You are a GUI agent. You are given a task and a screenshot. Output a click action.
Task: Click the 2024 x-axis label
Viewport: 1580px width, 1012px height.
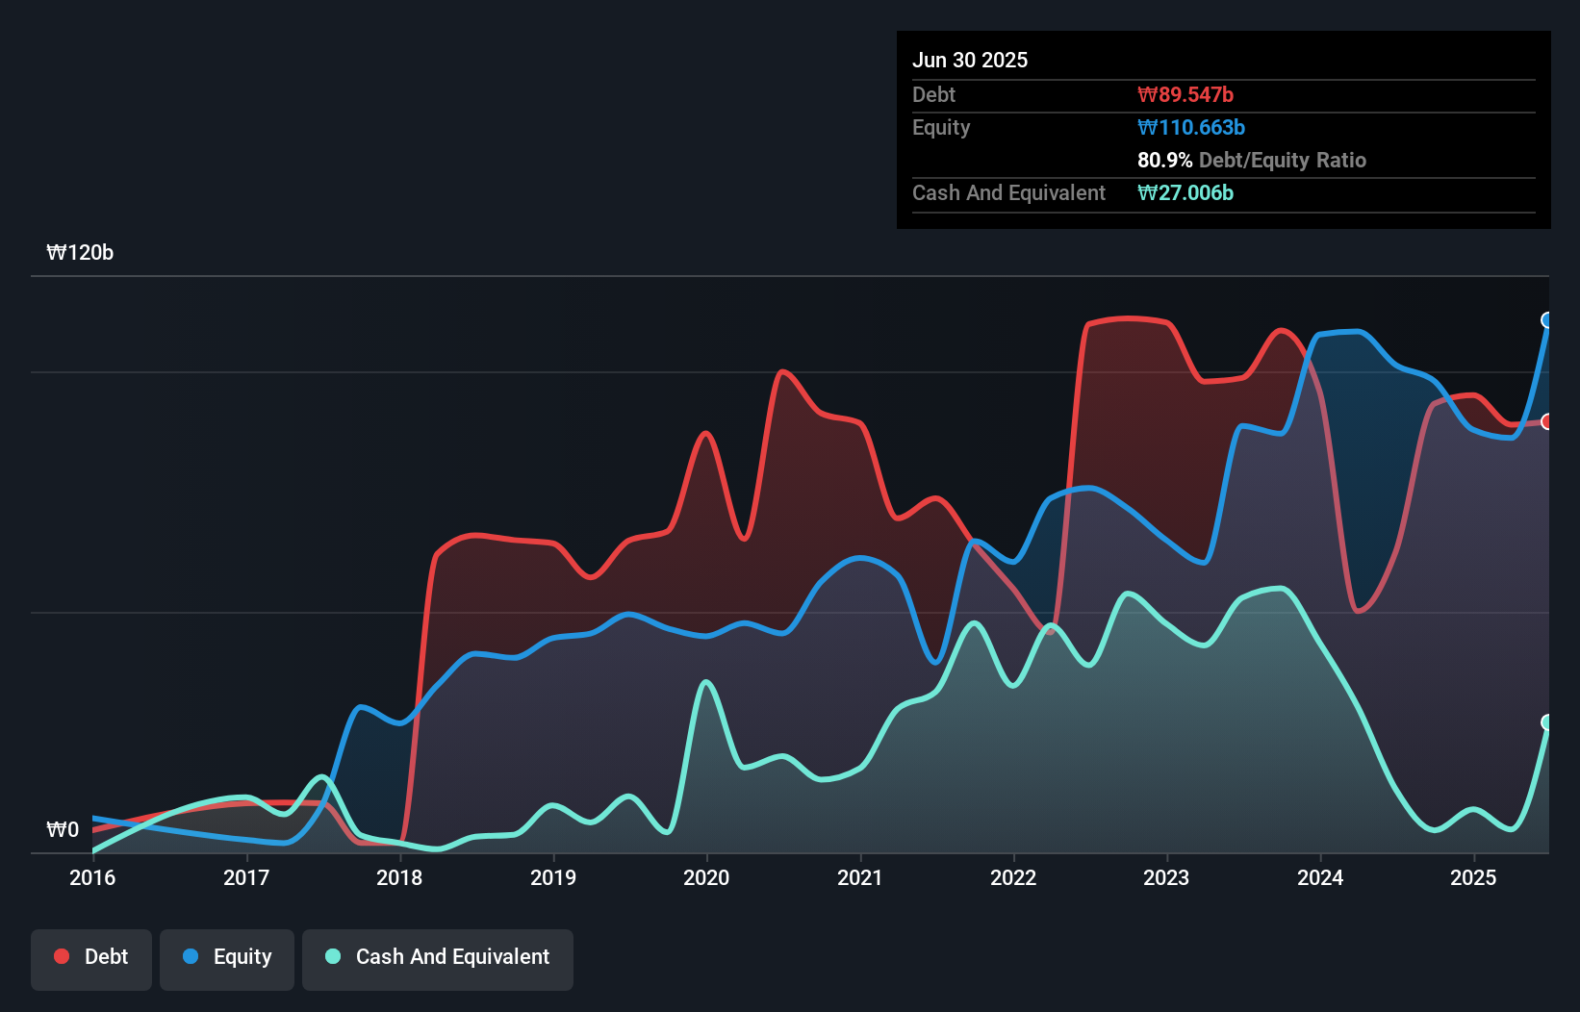pos(1320,877)
